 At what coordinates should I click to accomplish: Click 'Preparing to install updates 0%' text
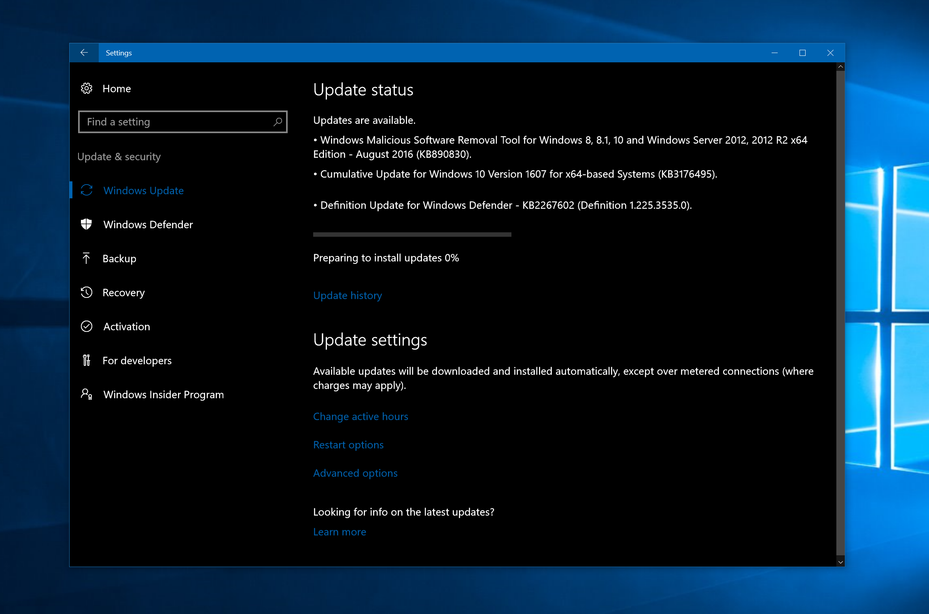(386, 258)
